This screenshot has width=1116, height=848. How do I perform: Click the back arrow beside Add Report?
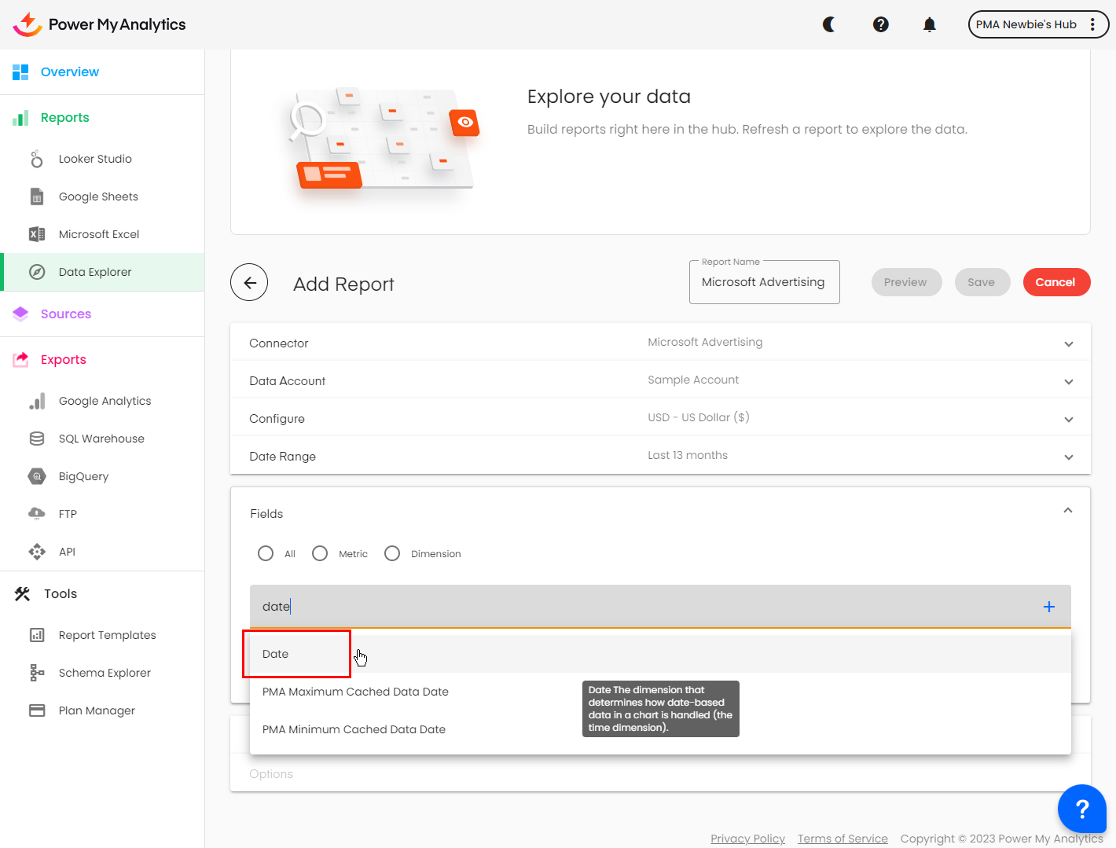[249, 283]
